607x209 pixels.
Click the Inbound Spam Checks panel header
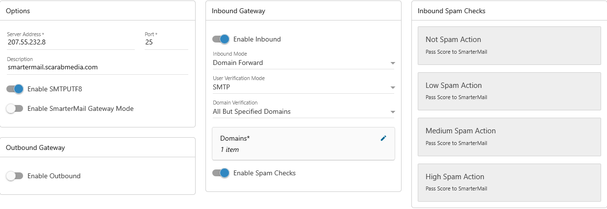(509, 11)
